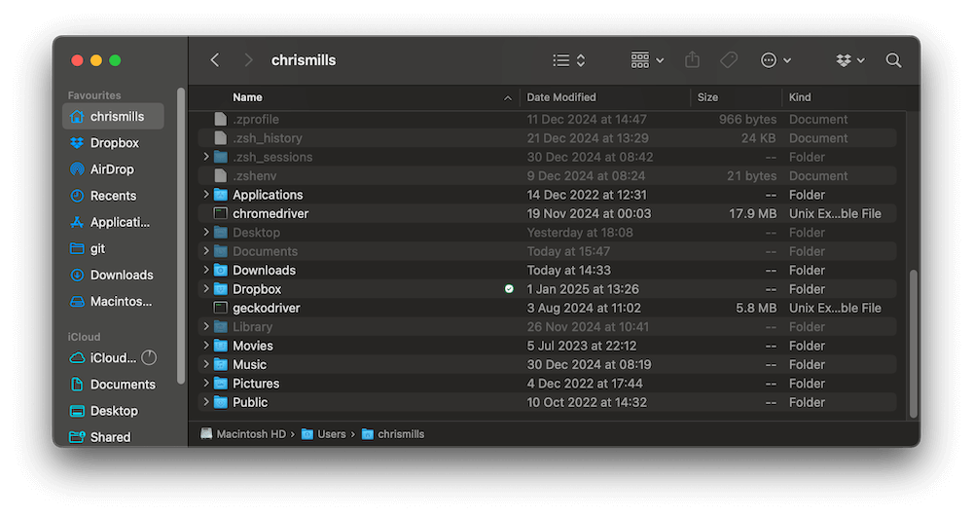Open Recents in the sidebar

113,196
